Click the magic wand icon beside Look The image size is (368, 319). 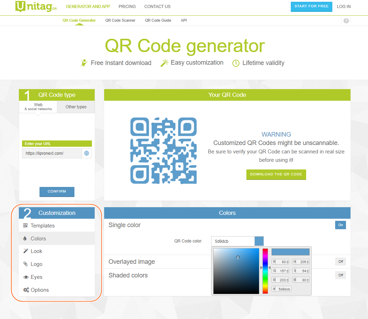pyautogui.click(x=26, y=251)
